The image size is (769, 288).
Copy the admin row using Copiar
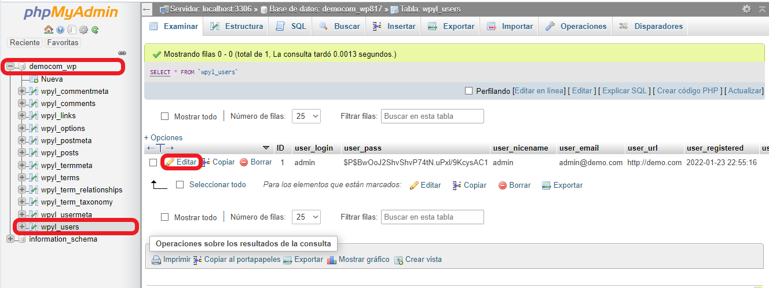[218, 162]
